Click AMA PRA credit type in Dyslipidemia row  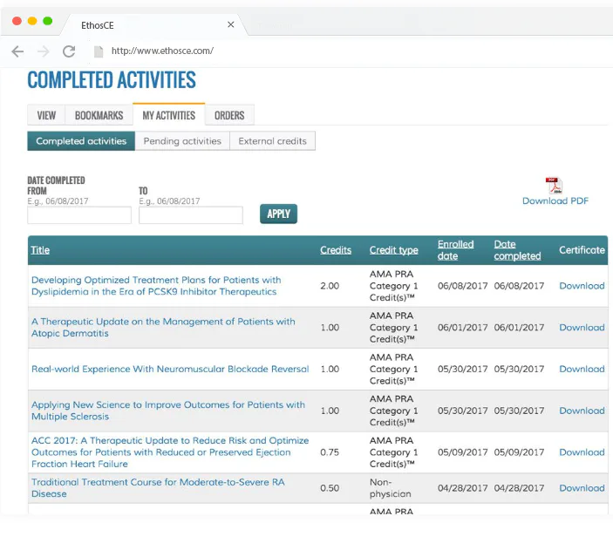tap(393, 286)
